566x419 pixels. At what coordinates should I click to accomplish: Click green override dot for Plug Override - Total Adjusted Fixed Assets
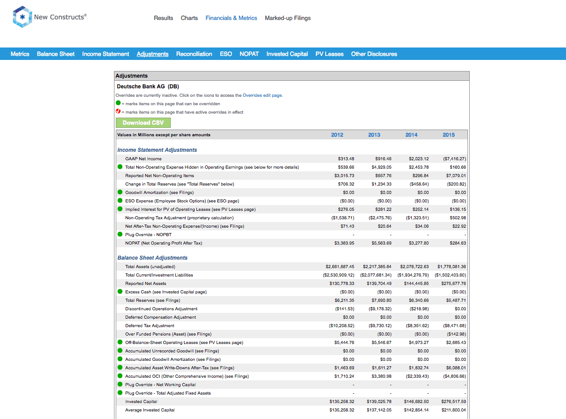coord(120,393)
